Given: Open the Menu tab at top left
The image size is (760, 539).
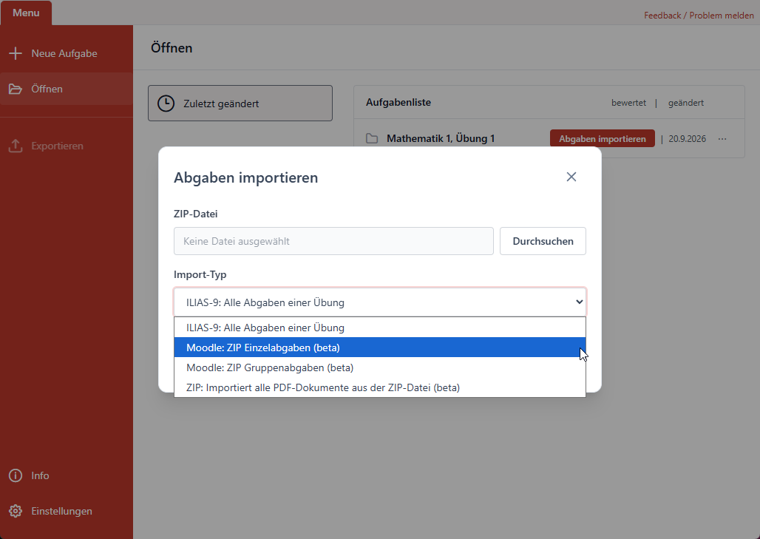Looking at the screenshot, I should pyautogui.click(x=26, y=13).
